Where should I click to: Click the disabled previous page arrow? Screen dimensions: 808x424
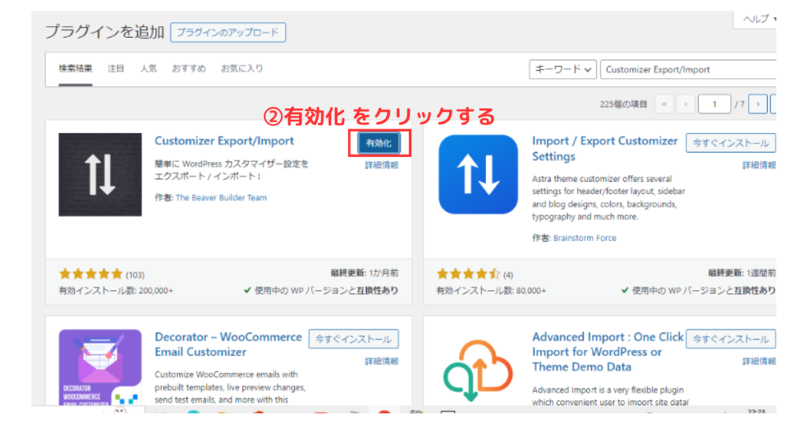click(686, 104)
